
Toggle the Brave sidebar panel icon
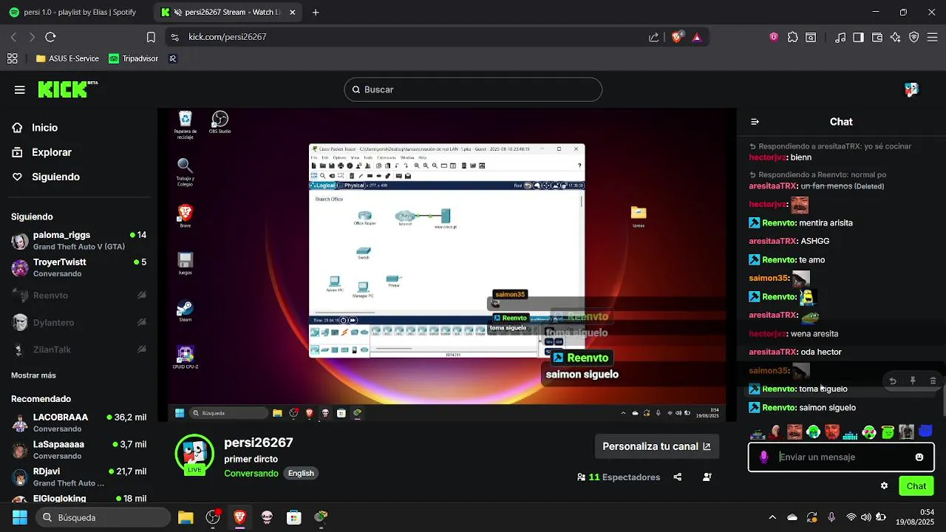coord(858,37)
